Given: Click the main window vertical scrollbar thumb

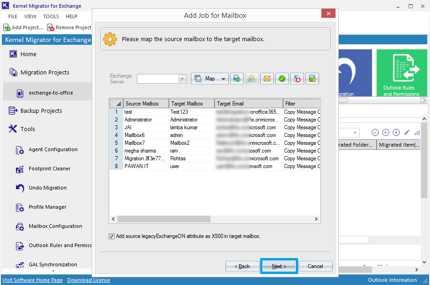Looking at the screenshot, I should [x=424, y=160].
